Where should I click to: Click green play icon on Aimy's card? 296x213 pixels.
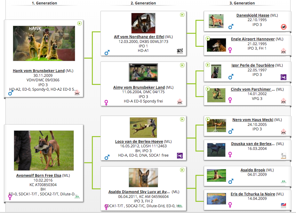coord(182,65)
